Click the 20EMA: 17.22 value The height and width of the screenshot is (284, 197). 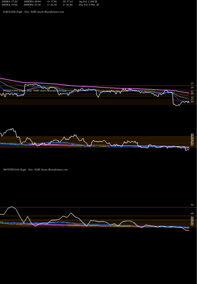click(x=9, y=2)
